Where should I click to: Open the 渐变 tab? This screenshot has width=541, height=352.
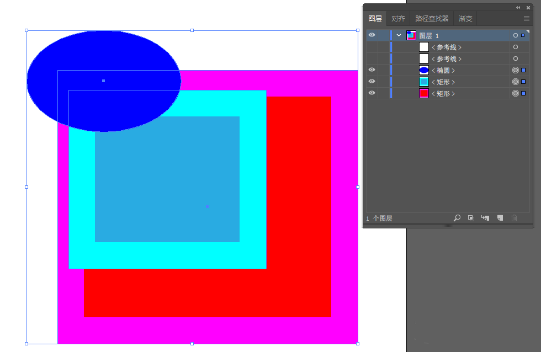[x=465, y=19]
